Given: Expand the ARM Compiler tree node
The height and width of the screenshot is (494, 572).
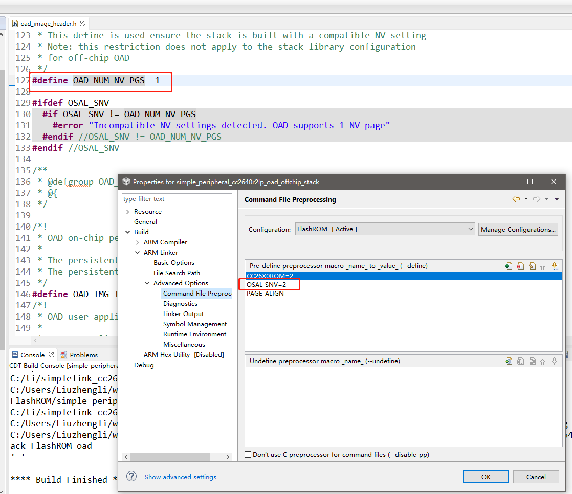Looking at the screenshot, I should click(137, 242).
